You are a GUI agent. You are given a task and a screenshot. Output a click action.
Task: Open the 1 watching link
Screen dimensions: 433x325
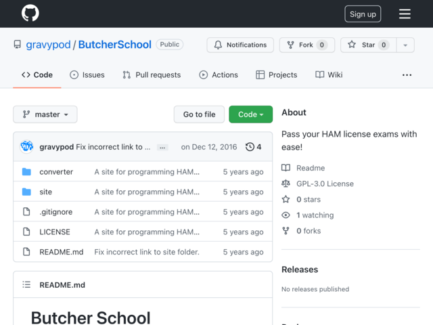pyautogui.click(x=315, y=215)
